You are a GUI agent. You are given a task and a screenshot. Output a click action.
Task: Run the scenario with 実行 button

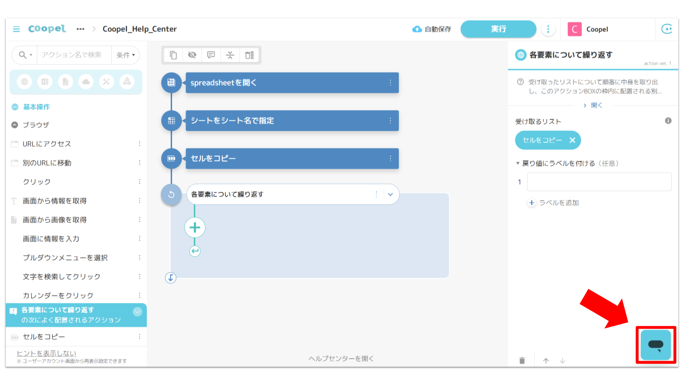tap(498, 29)
